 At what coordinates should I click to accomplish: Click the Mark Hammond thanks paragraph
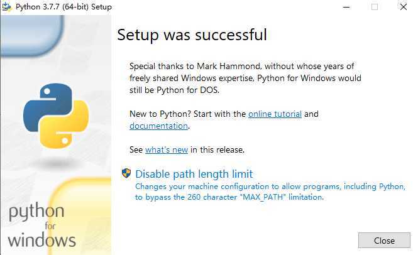(245, 78)
